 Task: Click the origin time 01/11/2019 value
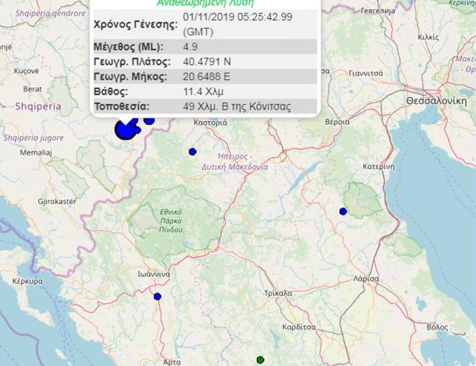tap(237, 17)
